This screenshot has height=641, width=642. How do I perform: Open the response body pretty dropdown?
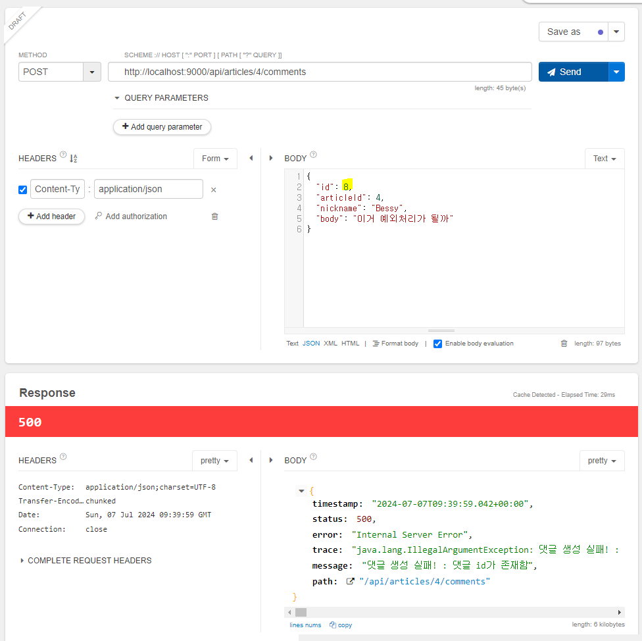(602, 461)
